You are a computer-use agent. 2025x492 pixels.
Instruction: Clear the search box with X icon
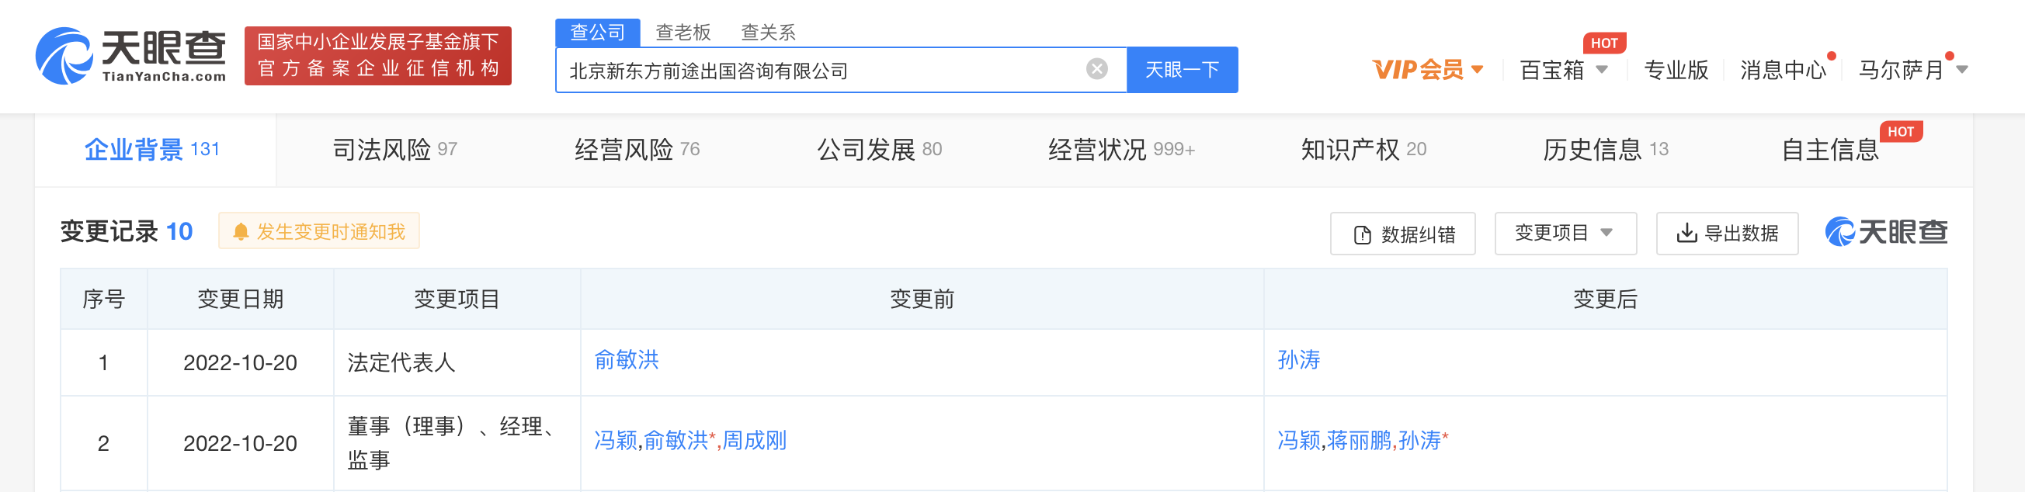click(x=1096, y=69)
